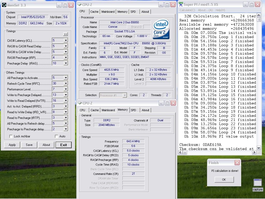Image resolution: width=265 pixels, height=199 pixels.
Task: Open the capture desktop icon
Action: (257, 185)
